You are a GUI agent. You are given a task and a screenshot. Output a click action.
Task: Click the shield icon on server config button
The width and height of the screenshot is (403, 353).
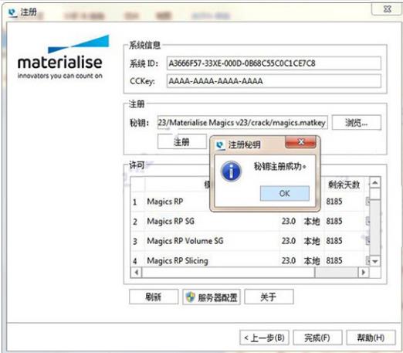[x=191, y=297]
